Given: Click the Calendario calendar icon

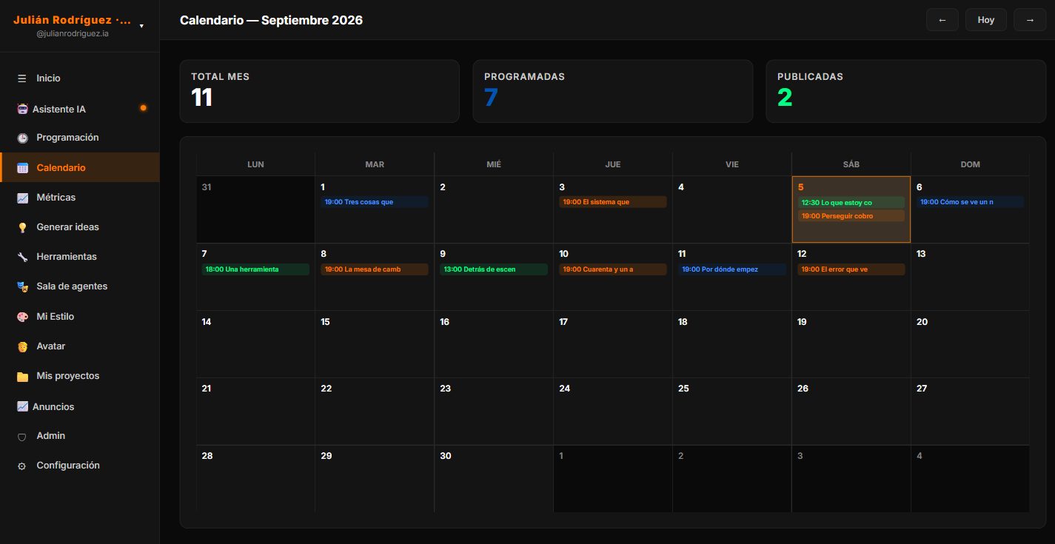Looking at the screenshot, I should pyautogui.click(x=22, y=168).
